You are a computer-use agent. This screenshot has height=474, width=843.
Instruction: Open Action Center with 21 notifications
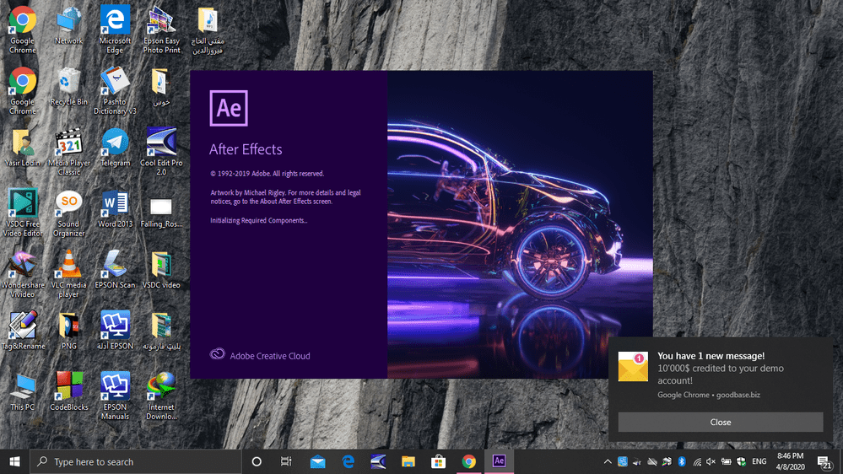[x=824, y=461]
